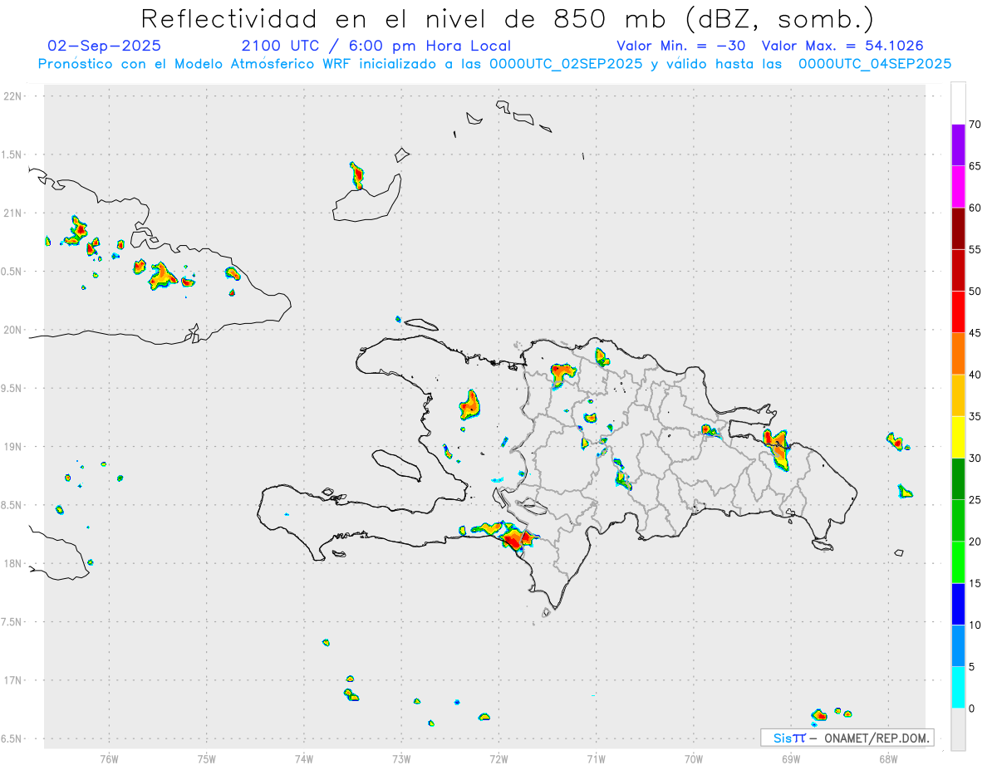Screen dimensions: 997x770
Task: Click the 'Valor Max. = 54.1026' text
Action: (842, 46)
